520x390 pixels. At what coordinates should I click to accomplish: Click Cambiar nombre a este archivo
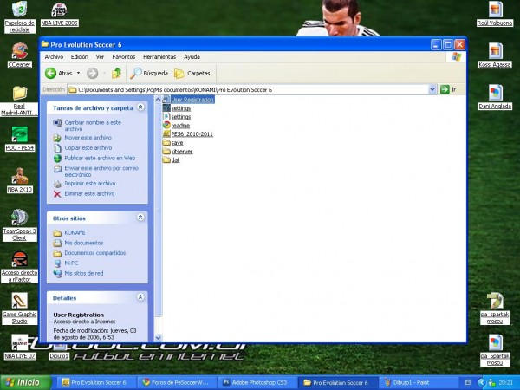[93, 126]
